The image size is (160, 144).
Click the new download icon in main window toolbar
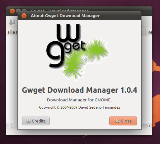click(x=12, y=22)
